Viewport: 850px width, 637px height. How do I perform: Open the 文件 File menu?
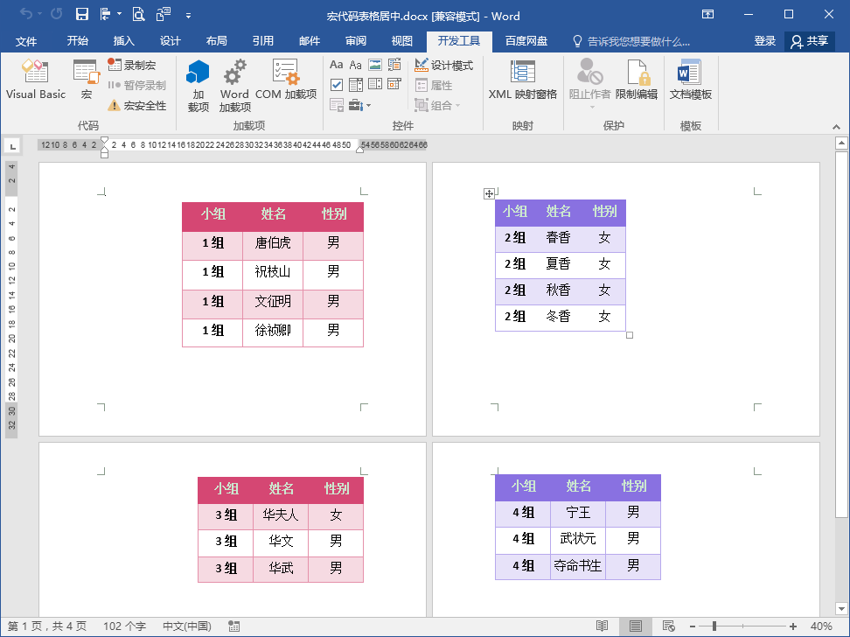(x=25, y=41)
